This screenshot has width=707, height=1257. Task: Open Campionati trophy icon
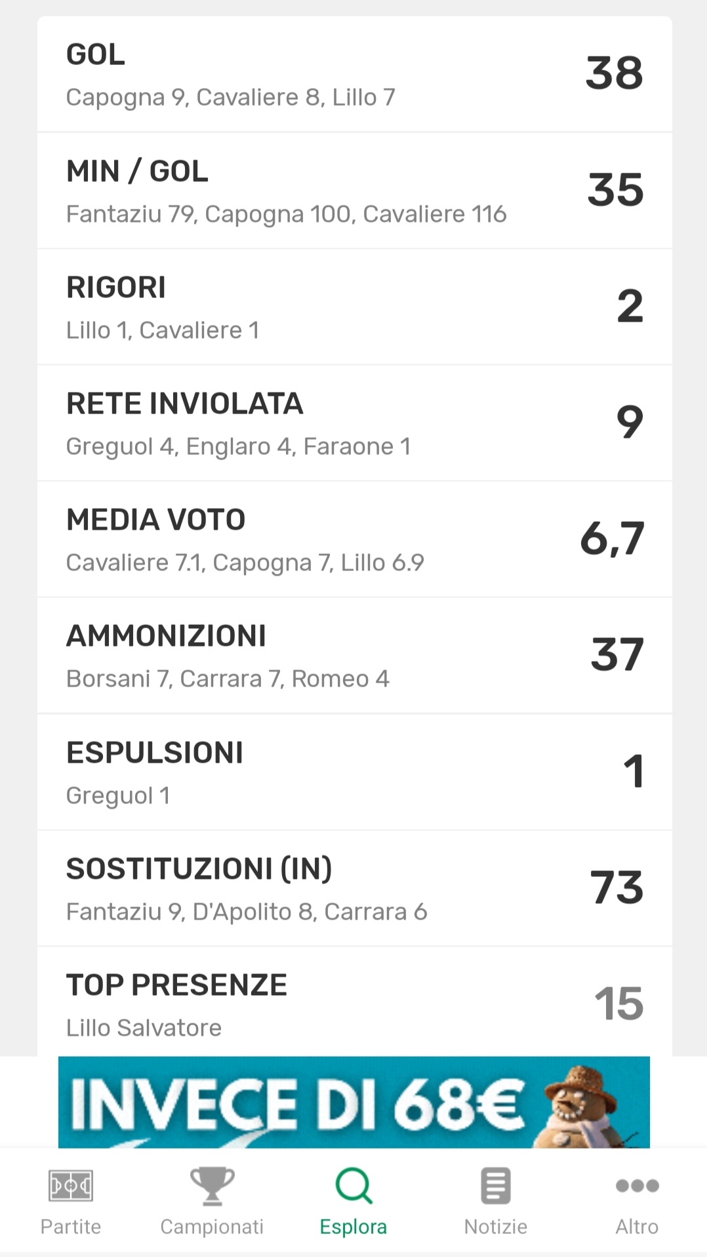pos(212,1185)
